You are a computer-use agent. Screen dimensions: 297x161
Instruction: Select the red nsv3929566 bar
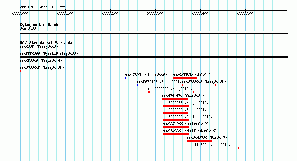(176, 106)
